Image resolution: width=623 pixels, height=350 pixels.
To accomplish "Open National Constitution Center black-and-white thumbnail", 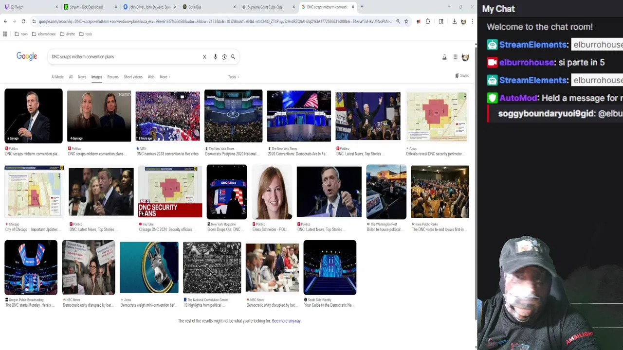I will pos(212,267).
